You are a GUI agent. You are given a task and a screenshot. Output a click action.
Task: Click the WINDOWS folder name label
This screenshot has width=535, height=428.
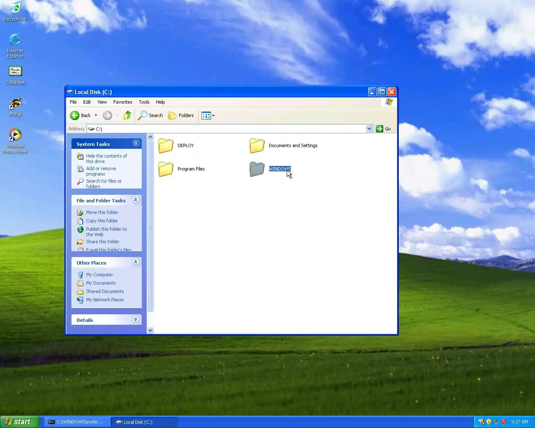(x=280, y=169)
